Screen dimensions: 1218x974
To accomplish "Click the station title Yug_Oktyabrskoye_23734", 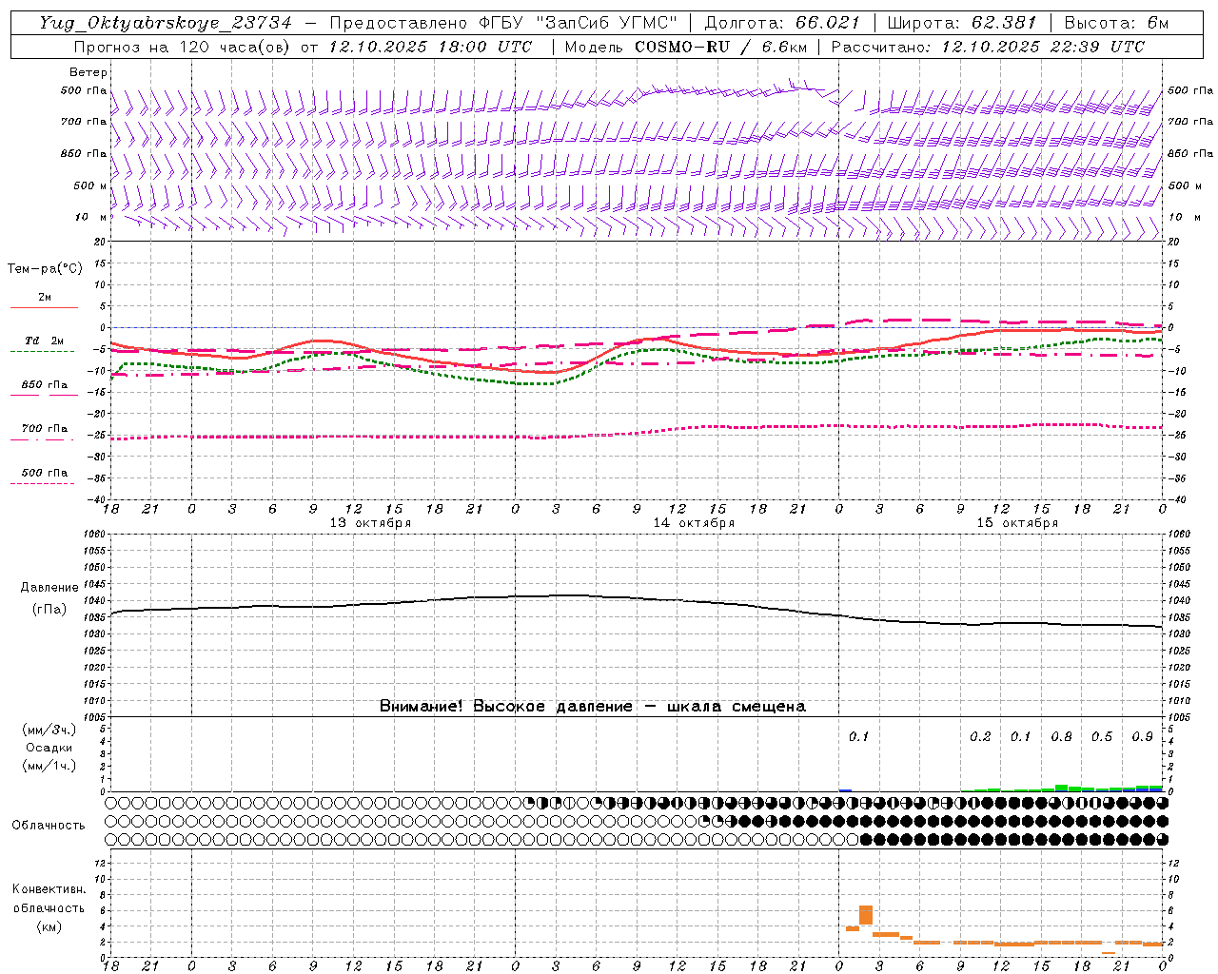I will click(165, 23).
